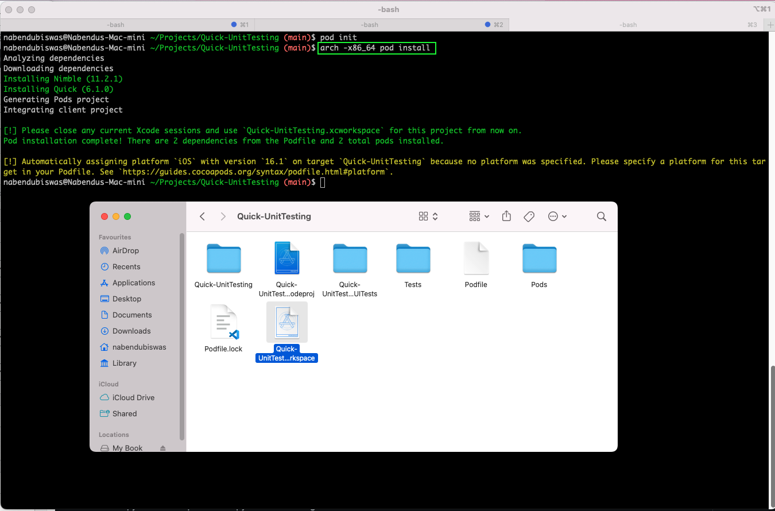The width and height of the screenshot is (775, 511).
Task: Select the Podfile document icon
Action: (x=476, y=258)
